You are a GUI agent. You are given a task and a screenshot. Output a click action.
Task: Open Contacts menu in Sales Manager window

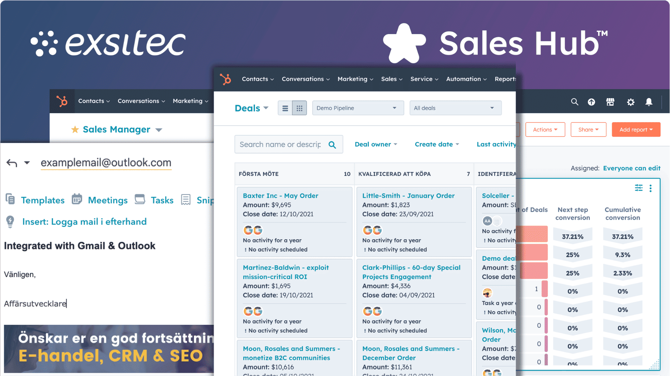pyautogui.click(x=94, y=101)
